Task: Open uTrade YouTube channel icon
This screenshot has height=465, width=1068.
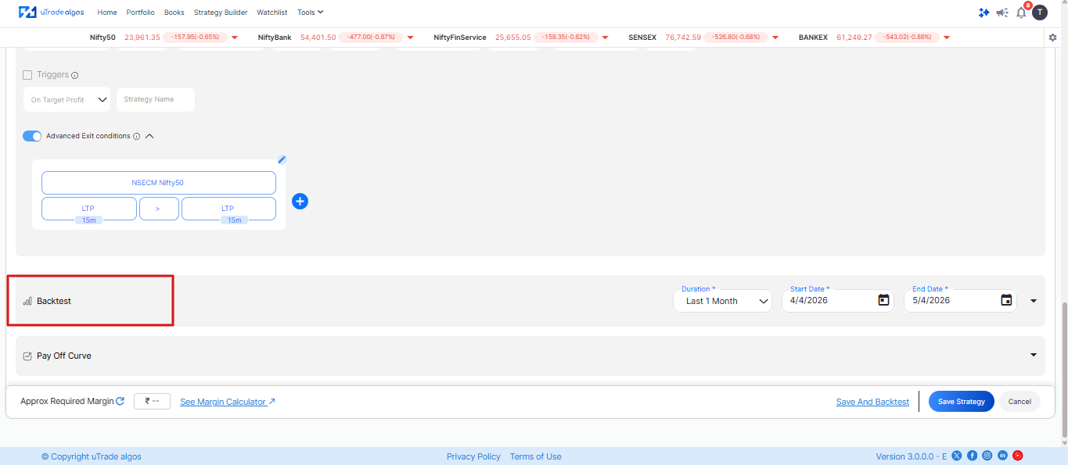Action: coord(1018,456)
